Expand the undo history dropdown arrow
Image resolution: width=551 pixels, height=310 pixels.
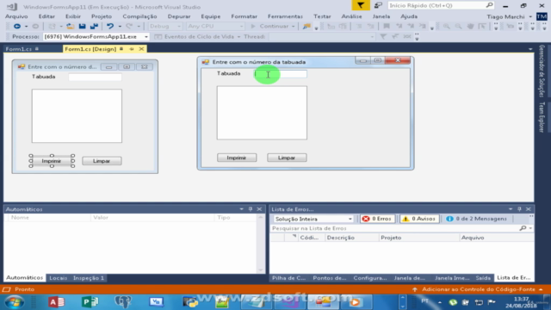click(x=120, y=27)
